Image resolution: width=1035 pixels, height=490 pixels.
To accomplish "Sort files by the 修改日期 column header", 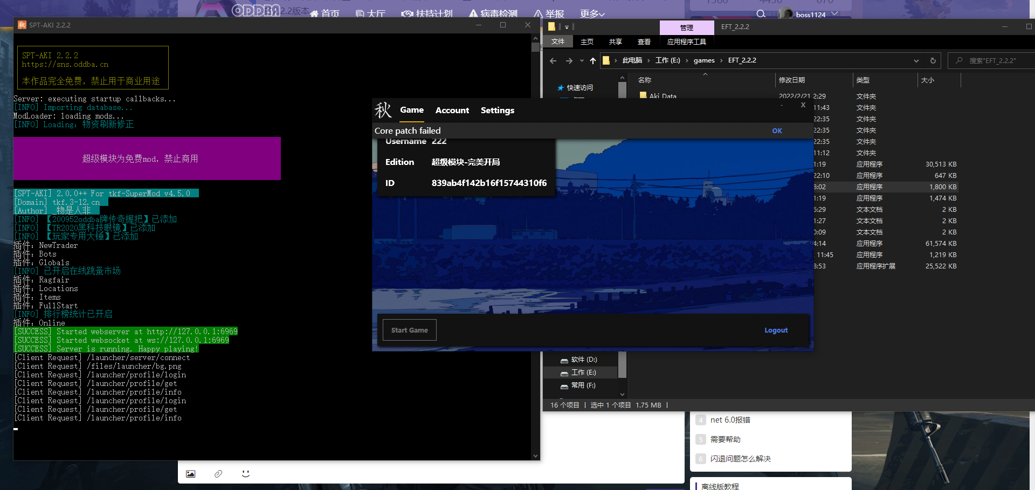I will [792, 80].
